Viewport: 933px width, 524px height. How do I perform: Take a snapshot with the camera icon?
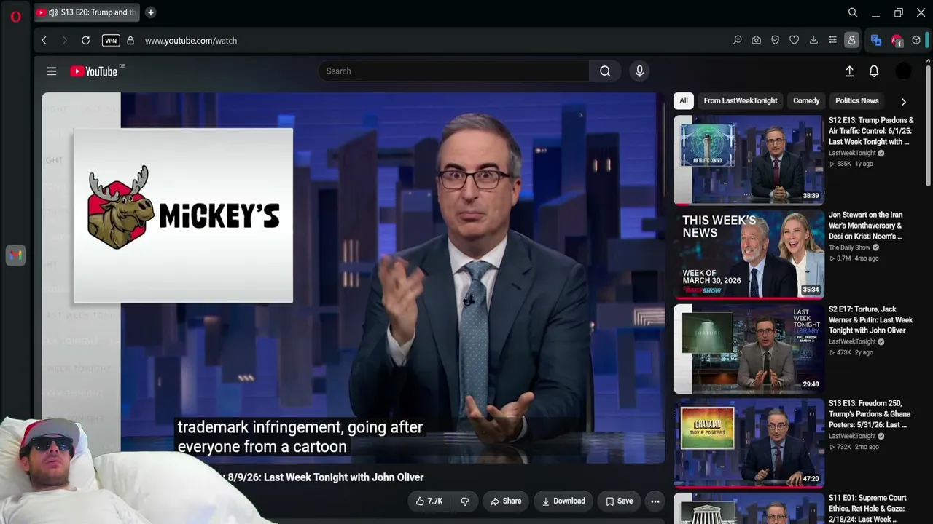pyautogui.click(x=757, y=41)
